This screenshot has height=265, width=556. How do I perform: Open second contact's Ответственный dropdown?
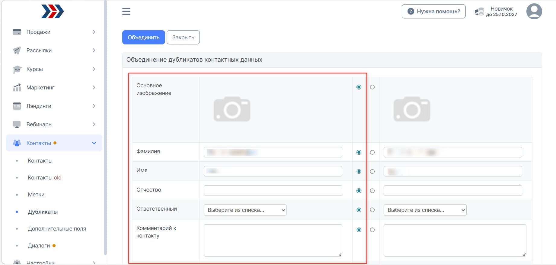(425, 210)
